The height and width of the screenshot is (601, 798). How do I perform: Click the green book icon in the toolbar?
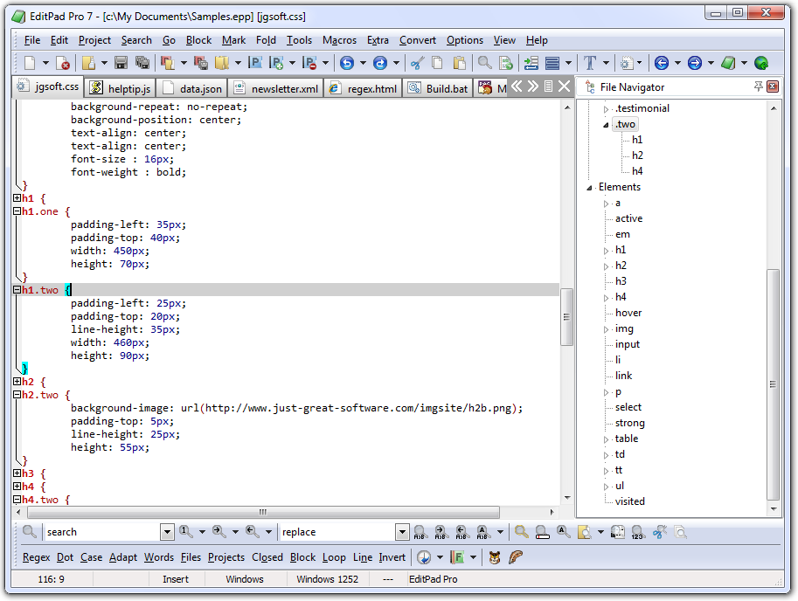pyautogui.click(x=728, y=63)
